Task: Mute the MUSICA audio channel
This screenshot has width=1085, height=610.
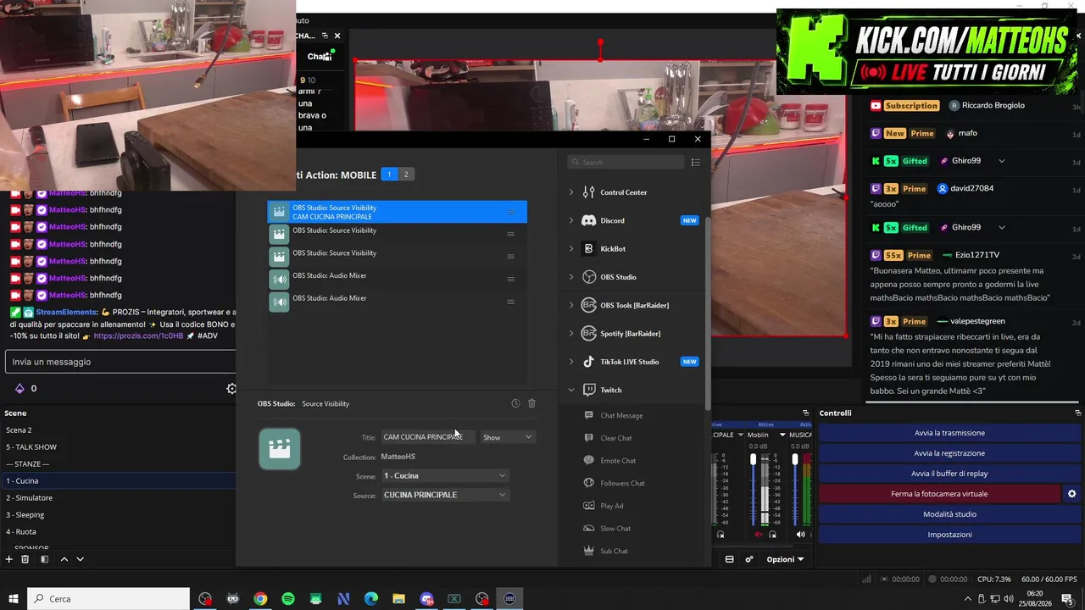Action: [x=800, y=535]
